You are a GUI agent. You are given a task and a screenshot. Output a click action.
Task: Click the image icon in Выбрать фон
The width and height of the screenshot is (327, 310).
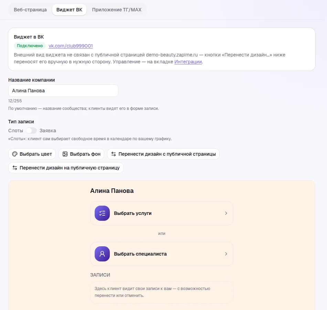(x=65, y=154)
